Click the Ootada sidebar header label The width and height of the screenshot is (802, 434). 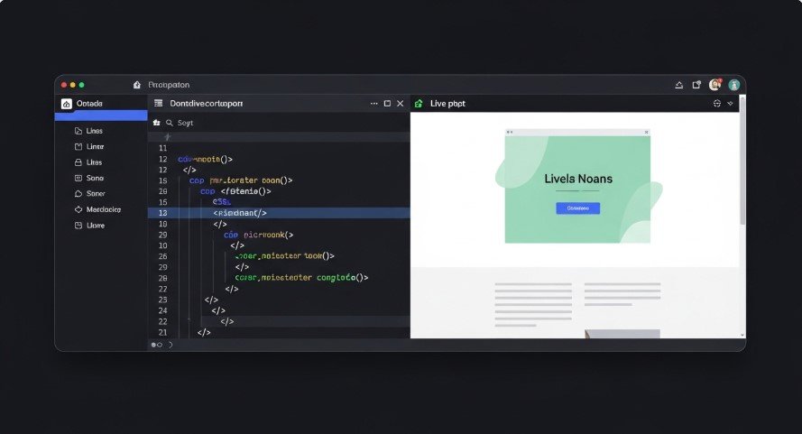(x=89, y=104)
